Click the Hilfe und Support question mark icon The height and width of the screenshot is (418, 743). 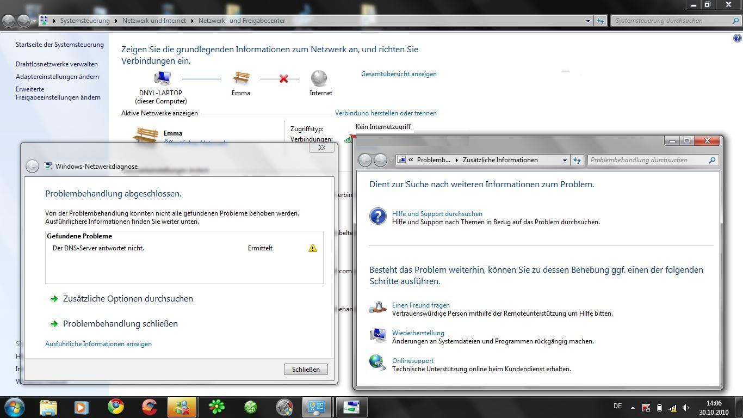tap(378, 216)
